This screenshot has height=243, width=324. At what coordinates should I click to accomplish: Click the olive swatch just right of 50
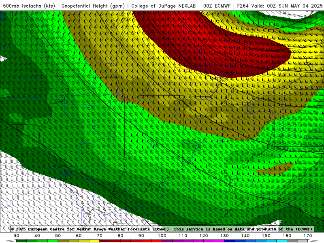(x=63, y=241)
